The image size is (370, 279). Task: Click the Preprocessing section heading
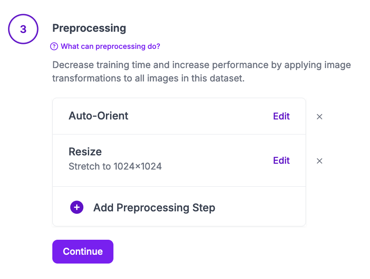tap(89, 28)
